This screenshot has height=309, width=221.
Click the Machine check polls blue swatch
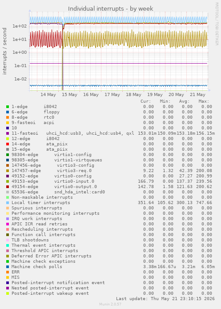(x=8, y=267)
